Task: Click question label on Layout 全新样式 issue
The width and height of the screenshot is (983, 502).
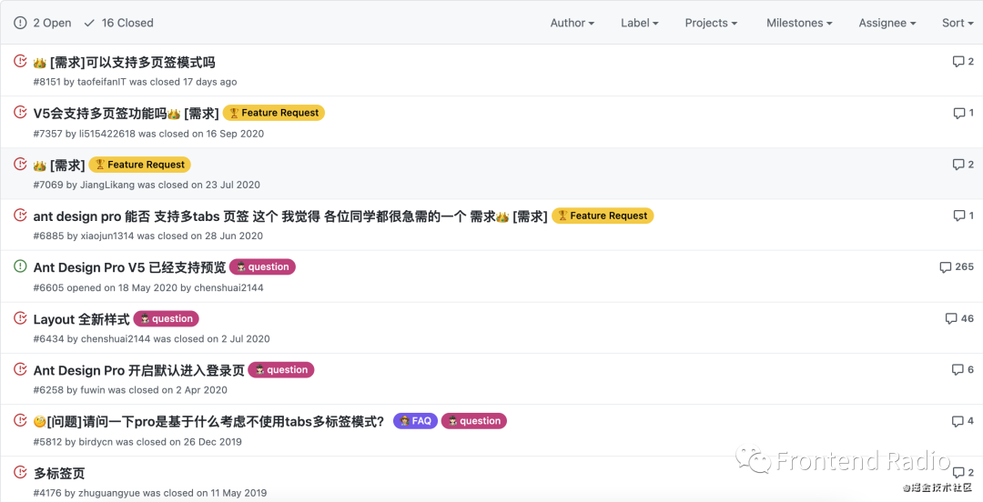Action: tap(167, 319)
